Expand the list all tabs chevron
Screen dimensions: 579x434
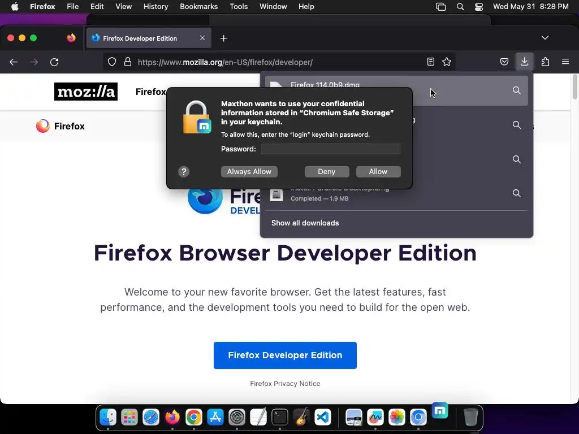(545, 38)
